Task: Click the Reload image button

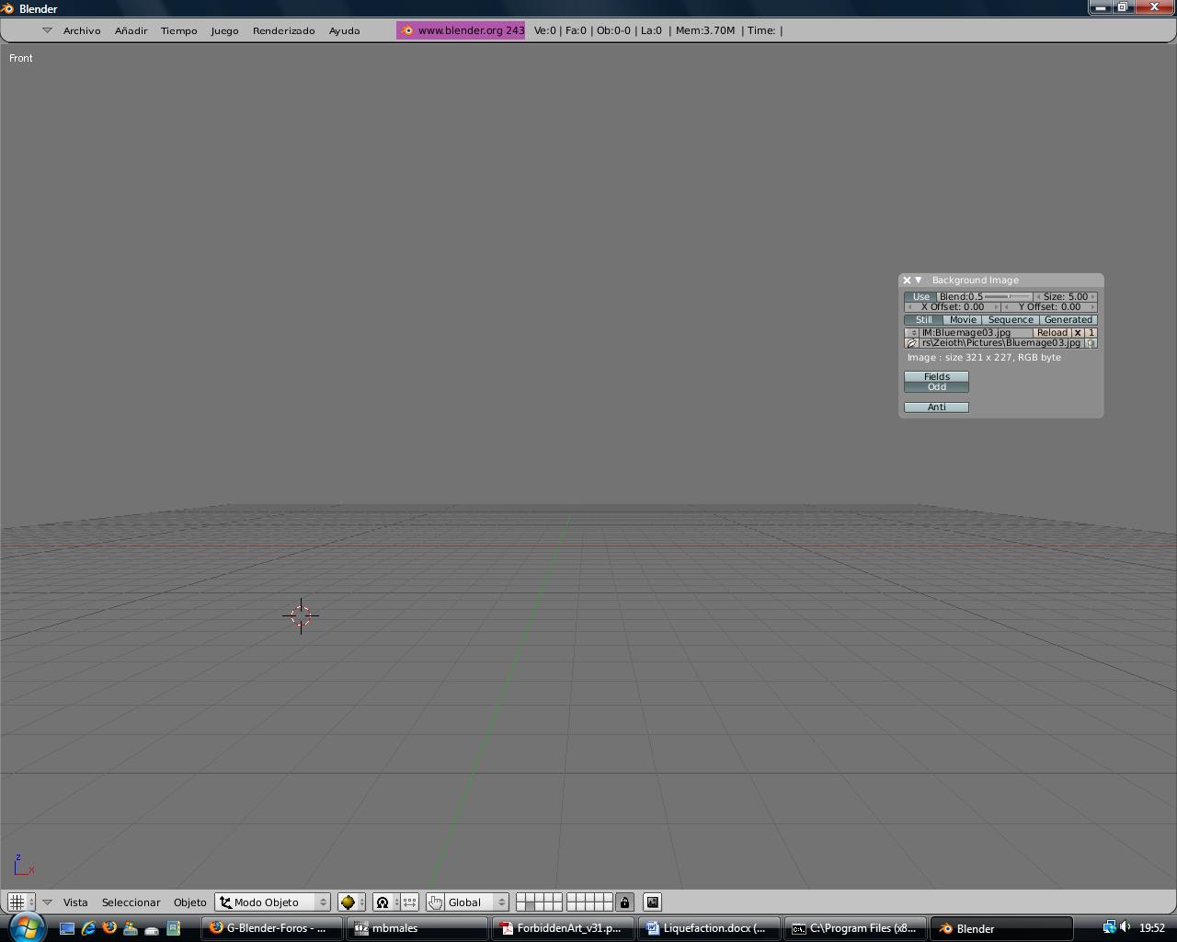Action: 1052,333
